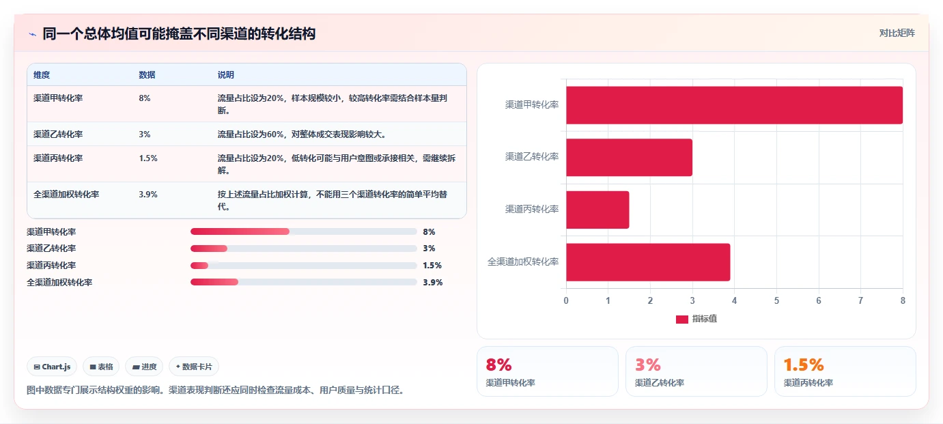The image size is (943, 424).
Task: Click the 维度 column header
Action: (x=42, y=75)
